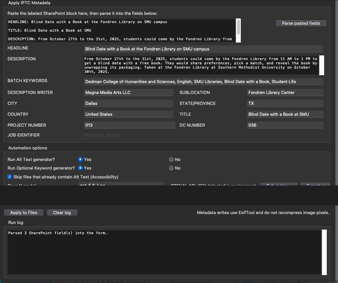Click the JOB IDENTIFIER value PROJ-013, dc036
The width and height of the screenshot is (338, 283).
pyautogui.click(x=101, y=135)
